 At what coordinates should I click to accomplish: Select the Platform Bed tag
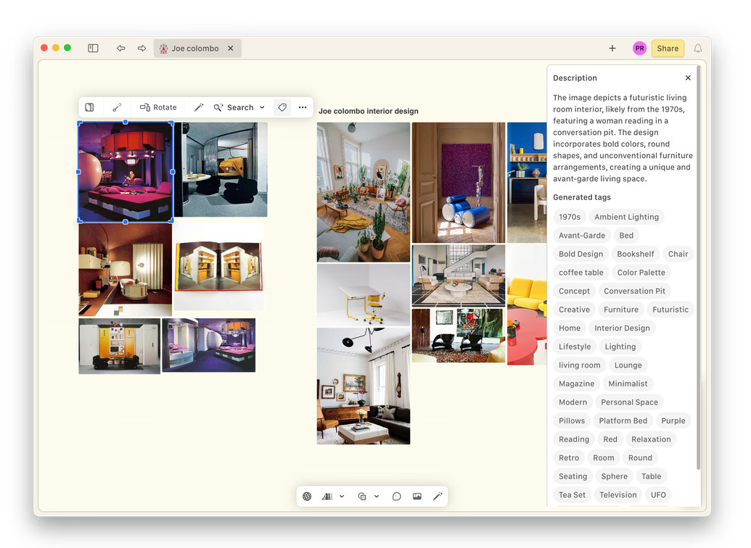point(623,420)
